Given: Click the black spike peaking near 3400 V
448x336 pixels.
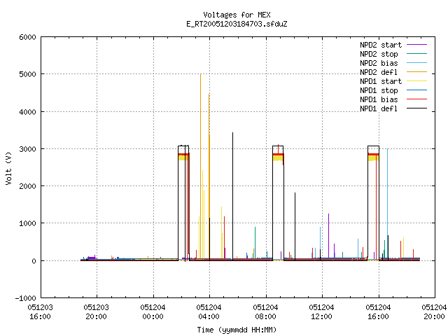Looking at the screenshot, I should tap(232, 197).
